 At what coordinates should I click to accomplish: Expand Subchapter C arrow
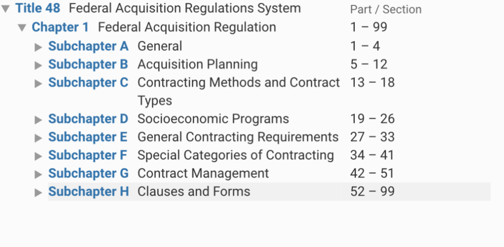pyautogui.click(x=38, y=83)
